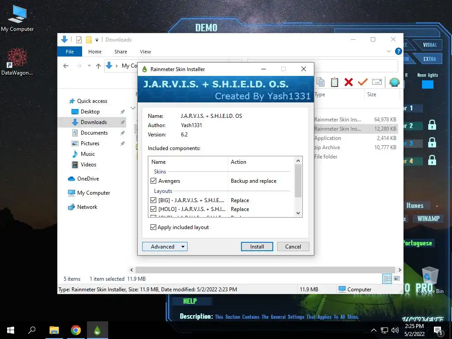Click the red X Delete toolbar icon
The image size is (452, 339).
[x=349, y=82]
